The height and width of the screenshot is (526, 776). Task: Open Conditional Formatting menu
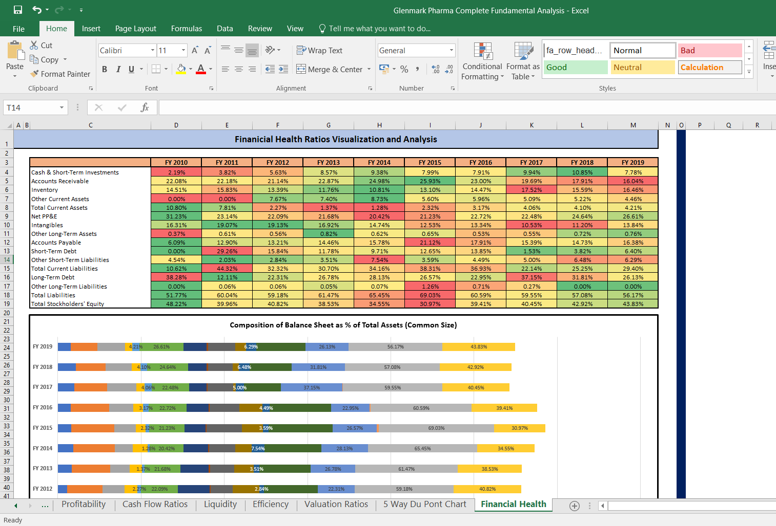[x=482, y=61]
